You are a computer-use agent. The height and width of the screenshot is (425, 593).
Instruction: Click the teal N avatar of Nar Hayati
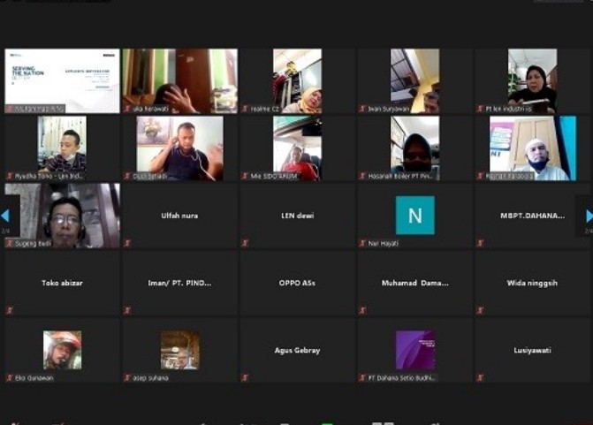pyautogui.click(x=415, y=216)
